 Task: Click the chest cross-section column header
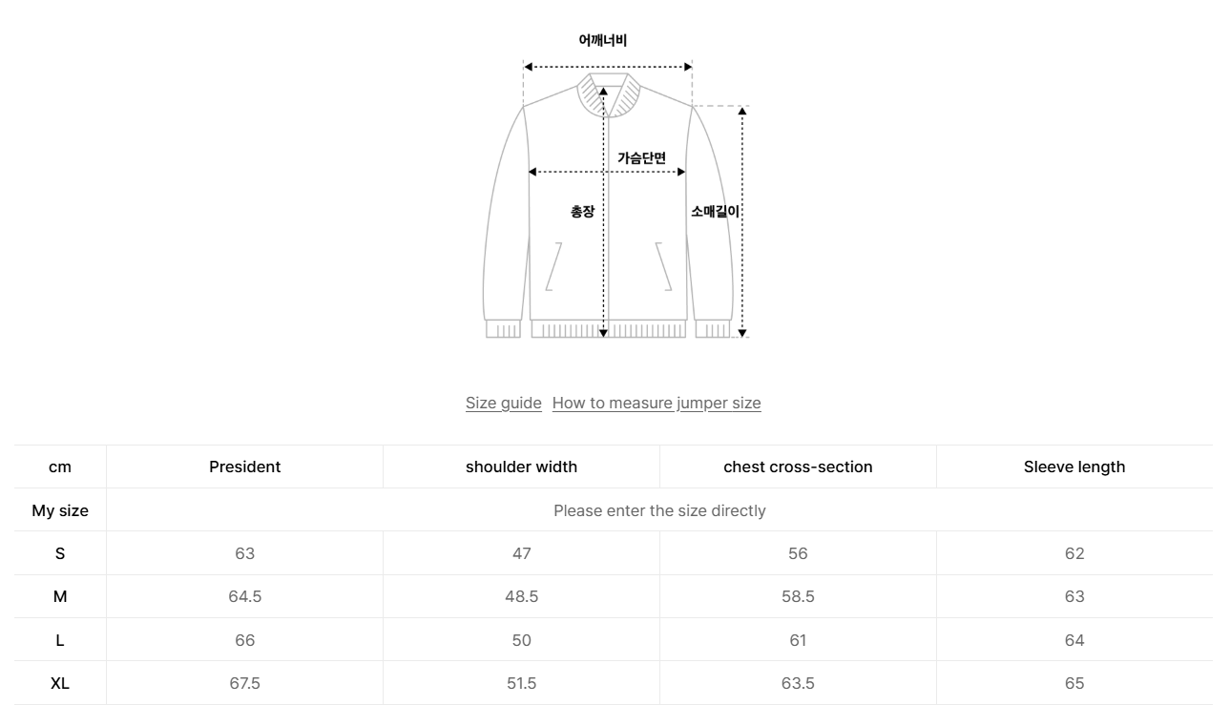coord(798,467)
